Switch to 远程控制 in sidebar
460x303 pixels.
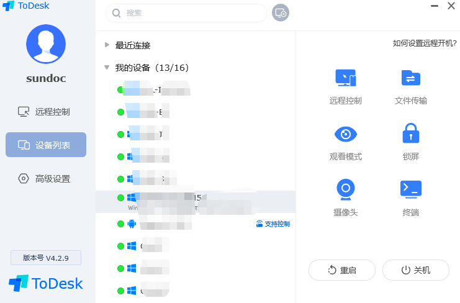pos(46,112)
